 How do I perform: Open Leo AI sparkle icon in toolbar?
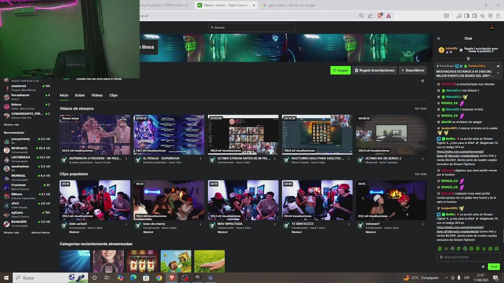482,16
